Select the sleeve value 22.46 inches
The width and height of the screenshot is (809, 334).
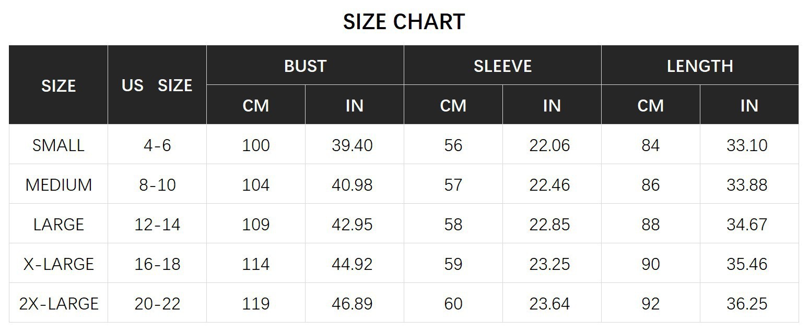tap(549, 185)
